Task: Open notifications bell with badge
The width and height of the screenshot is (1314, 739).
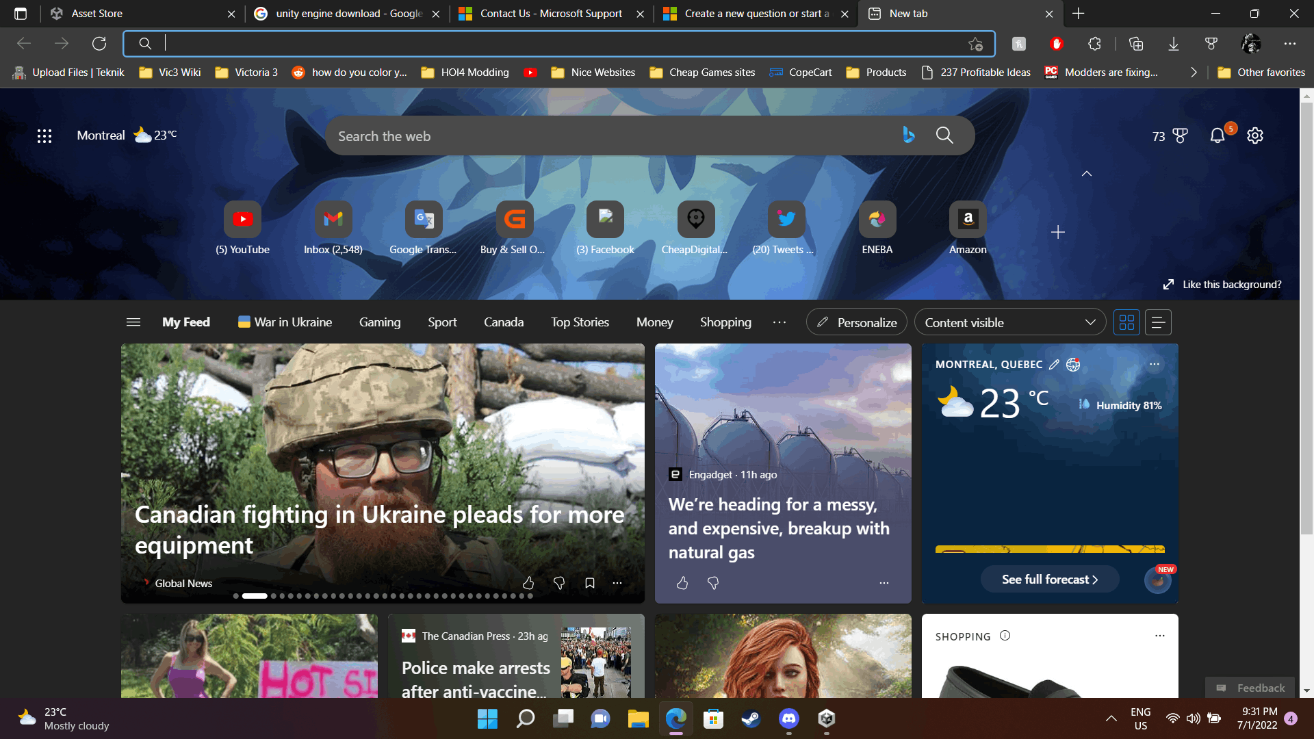Action: coord(1218,135)
